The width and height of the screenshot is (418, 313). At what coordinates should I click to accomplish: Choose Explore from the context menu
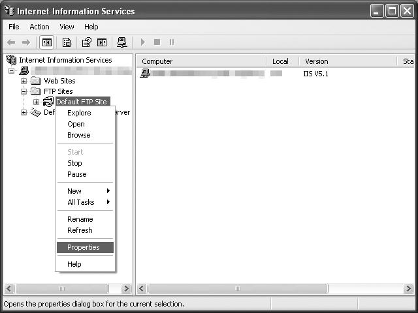86,113
